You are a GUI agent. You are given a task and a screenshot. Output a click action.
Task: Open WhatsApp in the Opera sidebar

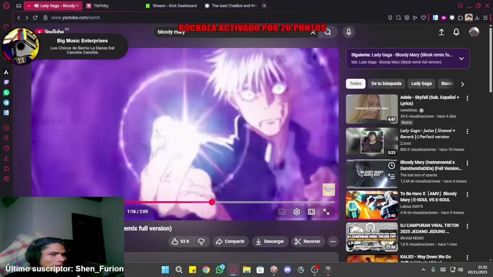pyautogui.click(x=6, y=93)
